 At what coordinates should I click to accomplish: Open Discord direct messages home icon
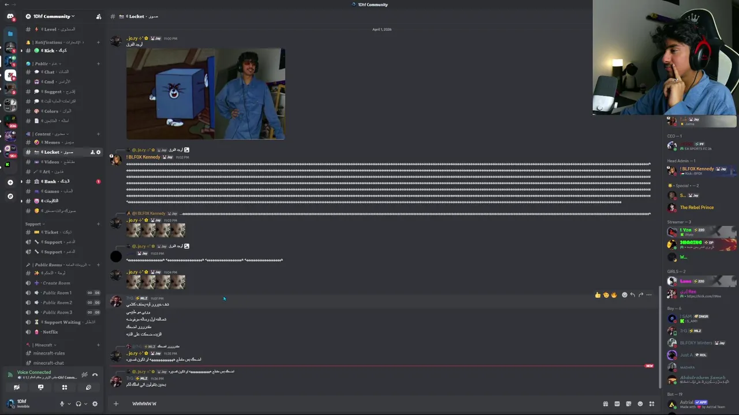click(10, 17)
